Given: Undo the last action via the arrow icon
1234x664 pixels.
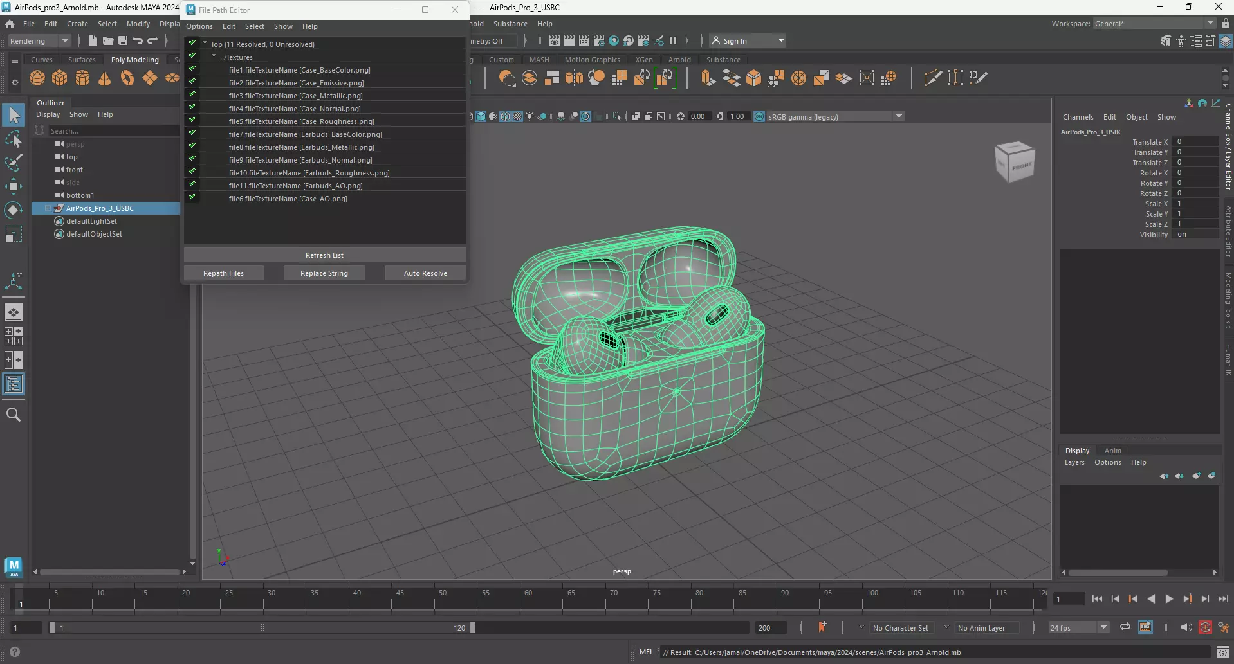Looking at the screenshot, I should [138, 40].
